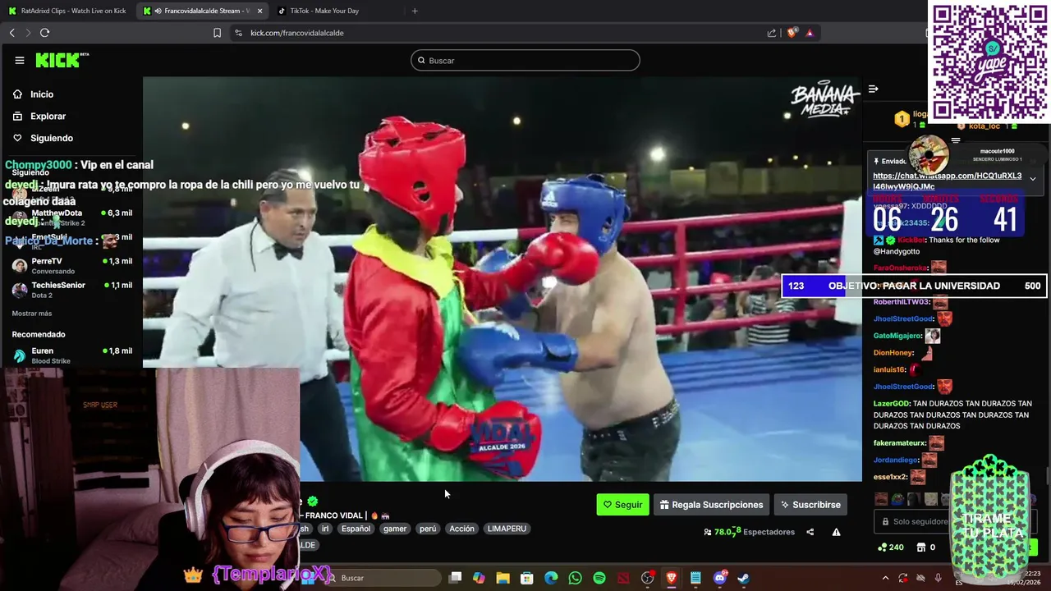Open Brave Rewards triangle icon
The width and height of the screenshot is (1051, 591).
[810, 33]
